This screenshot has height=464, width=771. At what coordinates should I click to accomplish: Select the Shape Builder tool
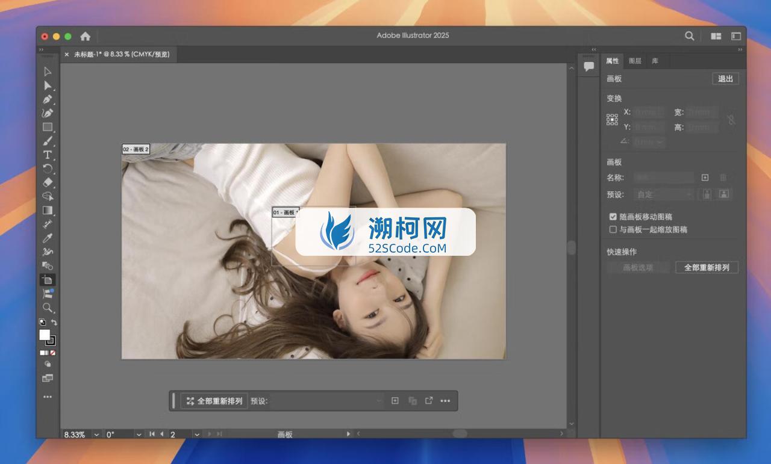(48, 196)
